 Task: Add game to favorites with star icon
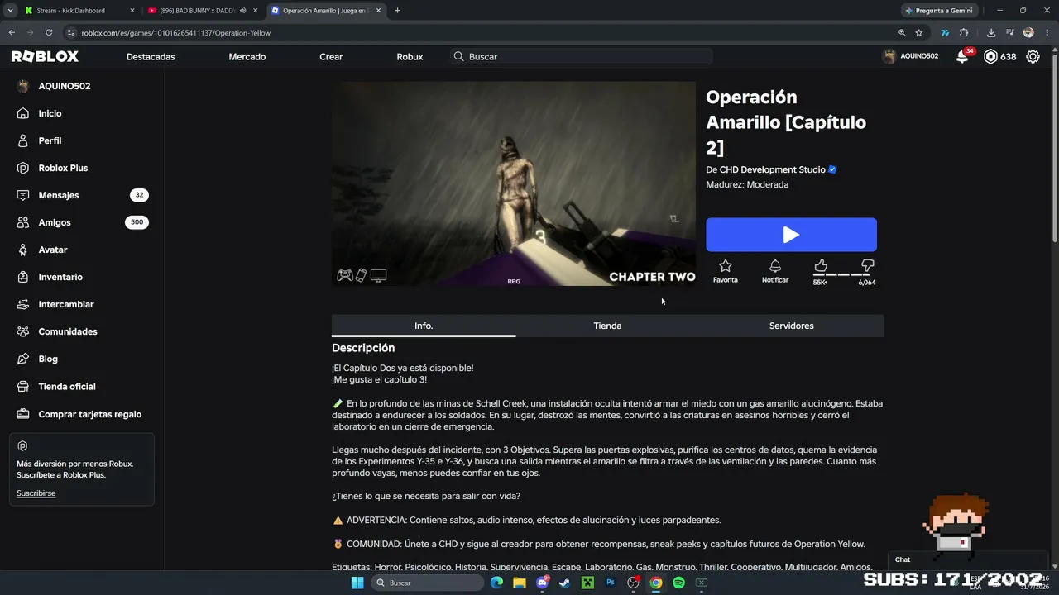click(726, 265)
